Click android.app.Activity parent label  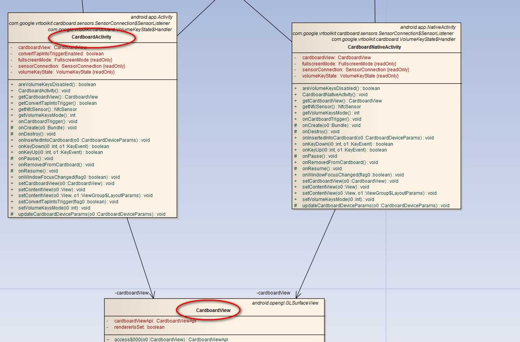pyautogui.click(x=152, y=17)
